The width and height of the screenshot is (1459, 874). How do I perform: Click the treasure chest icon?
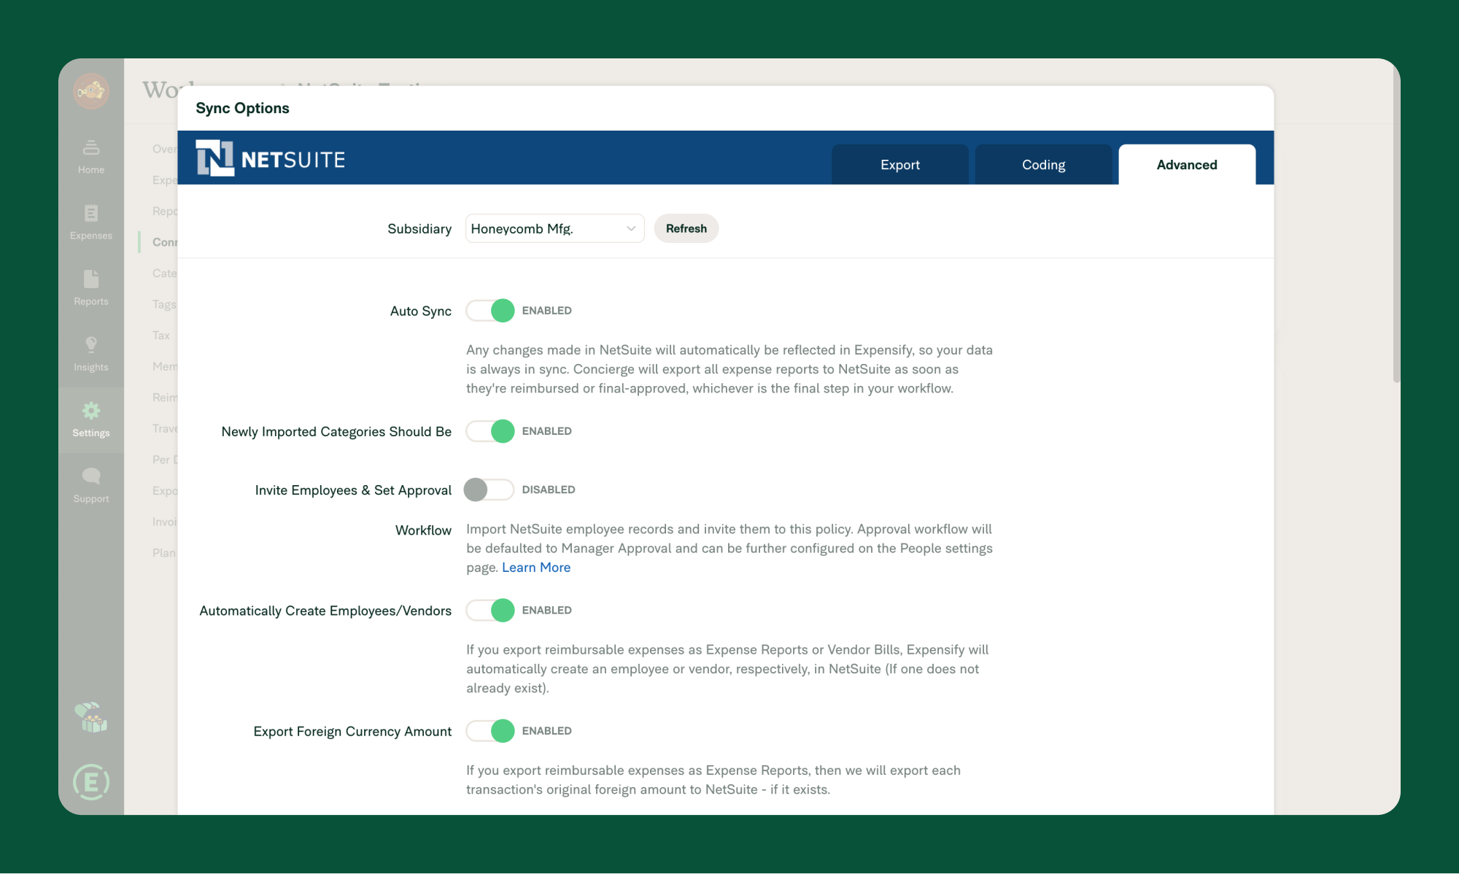91,718
